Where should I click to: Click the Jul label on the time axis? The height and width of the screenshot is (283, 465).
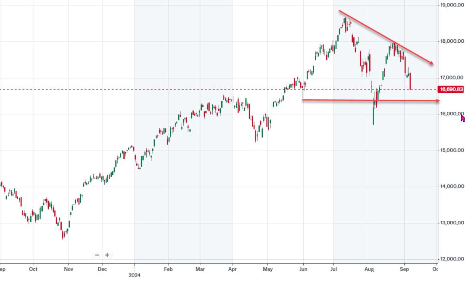click(x=333, y=269)
